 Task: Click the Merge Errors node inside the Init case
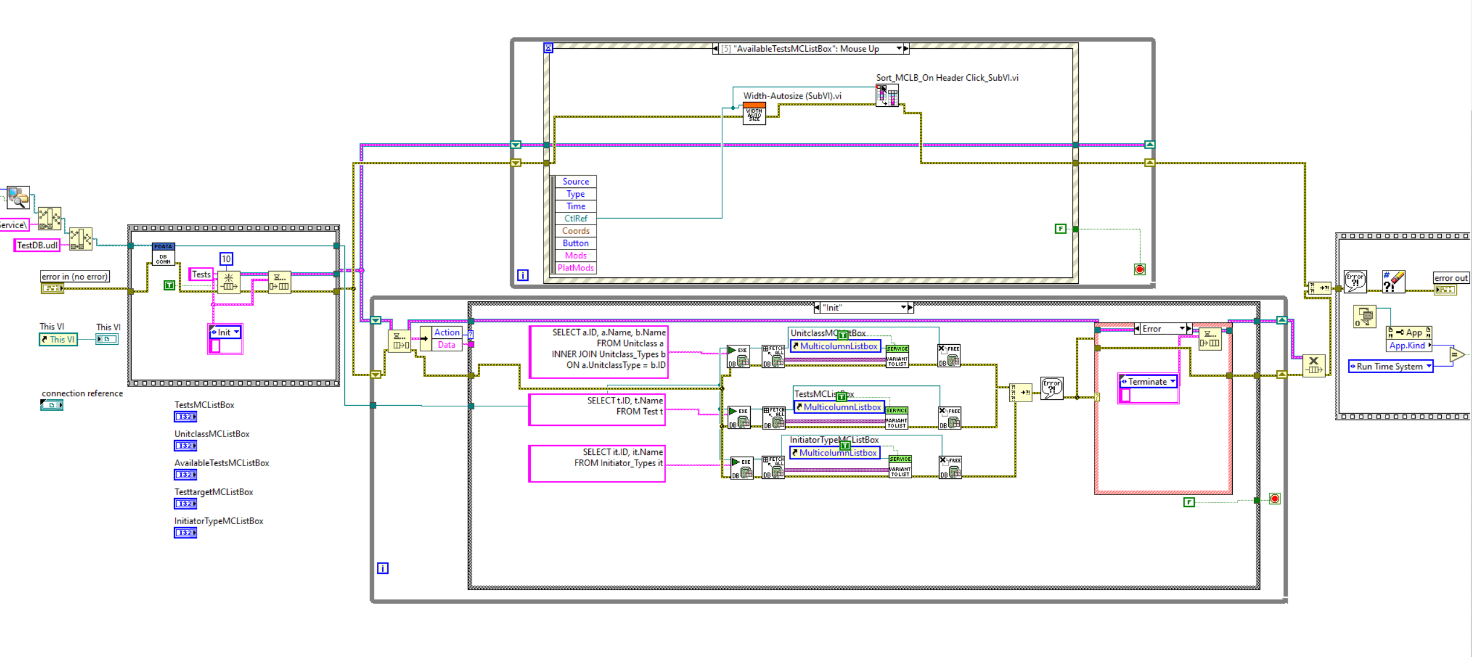click(x=1021, y=392)
